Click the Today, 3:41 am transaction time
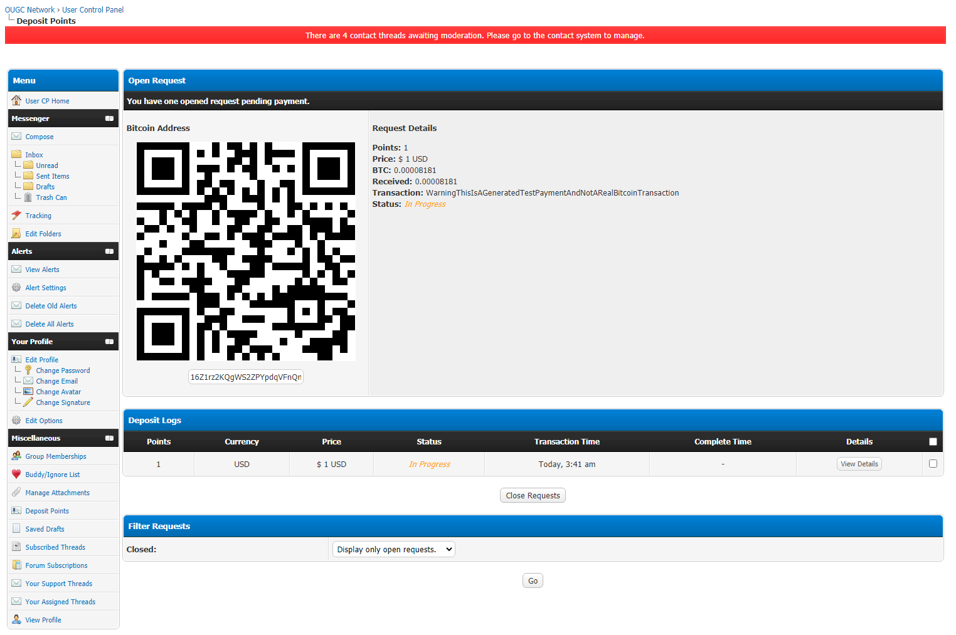Viewport: 956px width, 635px height. (567, 464)
